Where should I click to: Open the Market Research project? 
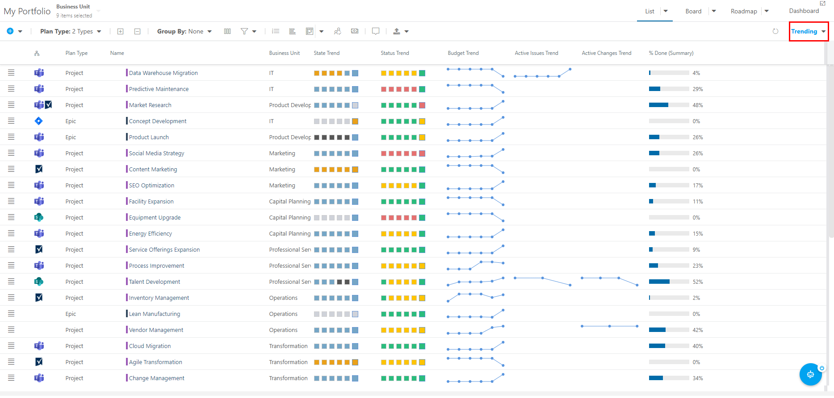(150, 105)
